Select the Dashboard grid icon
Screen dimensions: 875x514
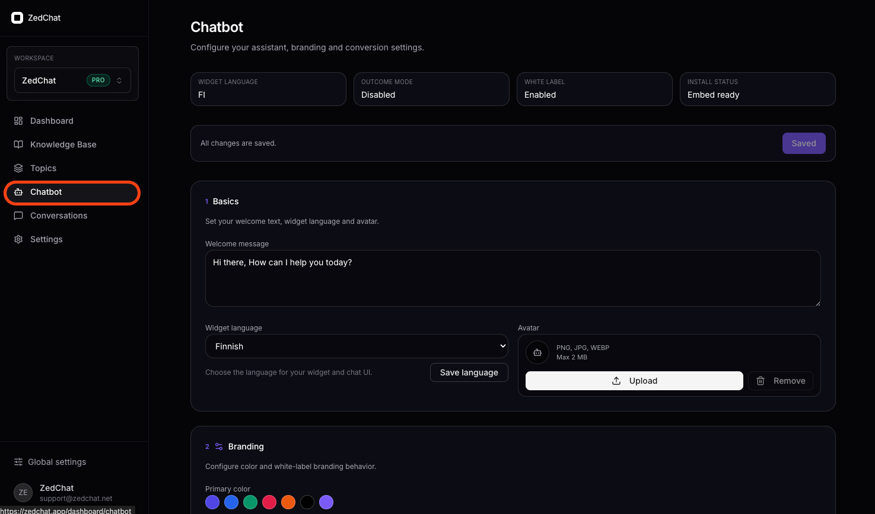(18, 121)
